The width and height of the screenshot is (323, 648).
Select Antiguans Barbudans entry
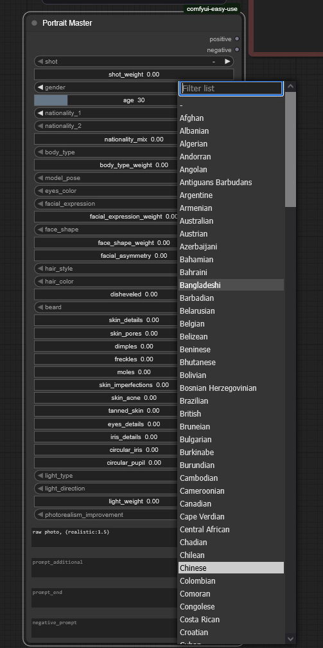pyautogui.click(x=231, y=183)
